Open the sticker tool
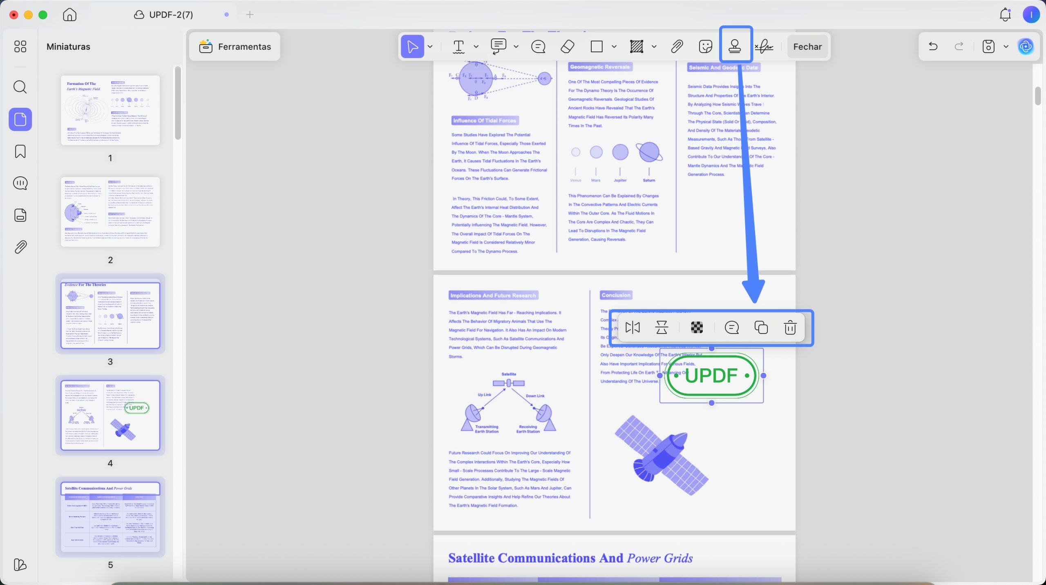 tap(706, 47)
